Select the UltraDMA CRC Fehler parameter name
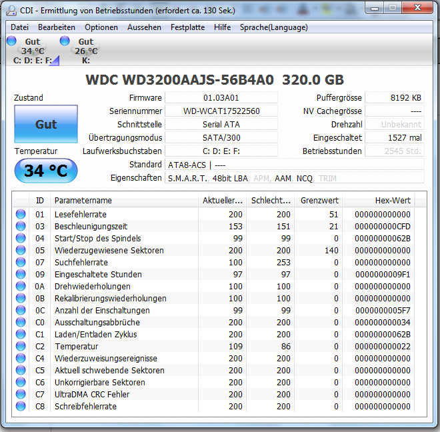440x432 pixels. [x=92, y=395]
